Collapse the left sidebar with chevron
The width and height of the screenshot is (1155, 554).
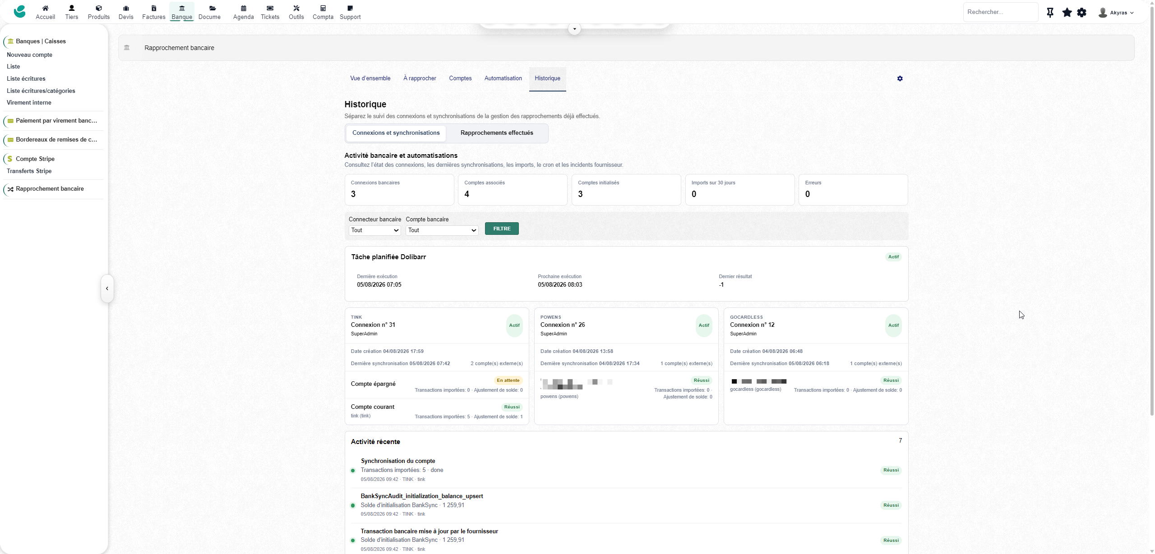coord(107,288)
